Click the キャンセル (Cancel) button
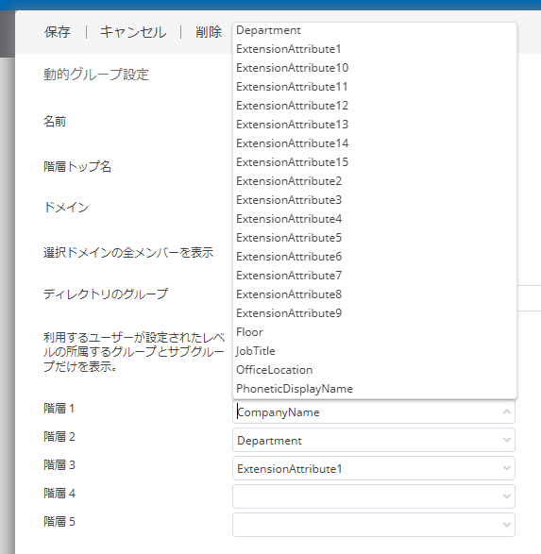This screenshot has width=541, height=554. (133, 32)
